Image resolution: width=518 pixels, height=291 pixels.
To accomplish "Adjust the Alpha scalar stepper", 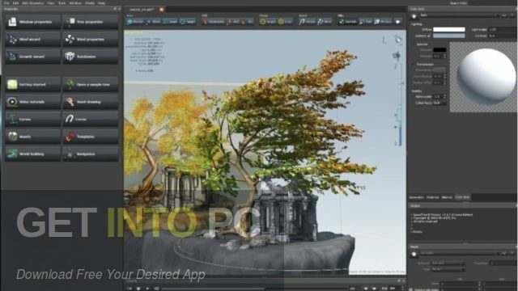I will [x=444, y=96].
